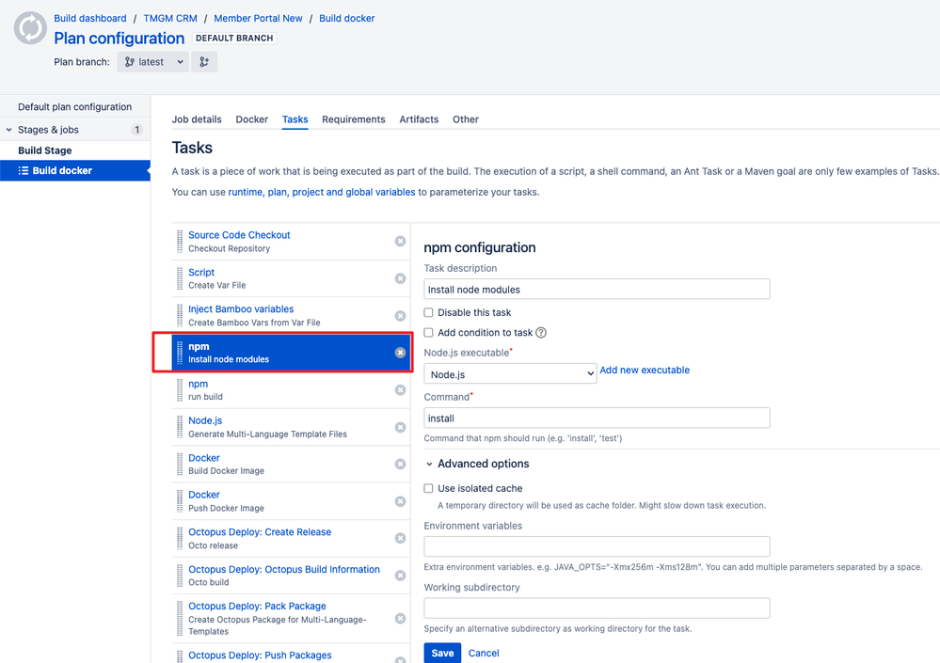Remove the Octopus Deploy Create Release task
Screen dimensions: 940x663
pyautogui.click(x=401, y=539)
